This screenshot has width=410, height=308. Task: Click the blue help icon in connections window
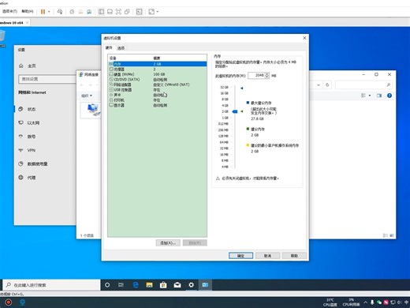[x=389, y=96]
